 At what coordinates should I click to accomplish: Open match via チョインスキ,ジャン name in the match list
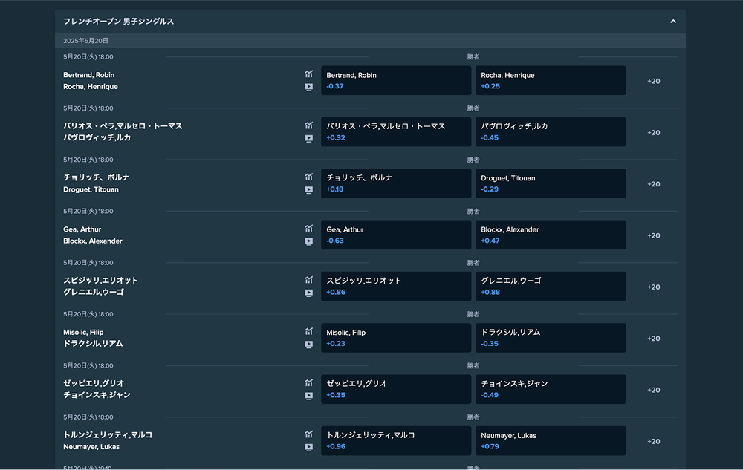97,395
